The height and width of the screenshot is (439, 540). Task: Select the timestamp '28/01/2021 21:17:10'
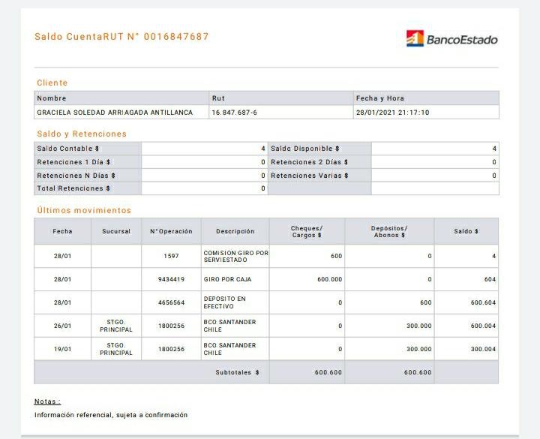tap(392, 113)
